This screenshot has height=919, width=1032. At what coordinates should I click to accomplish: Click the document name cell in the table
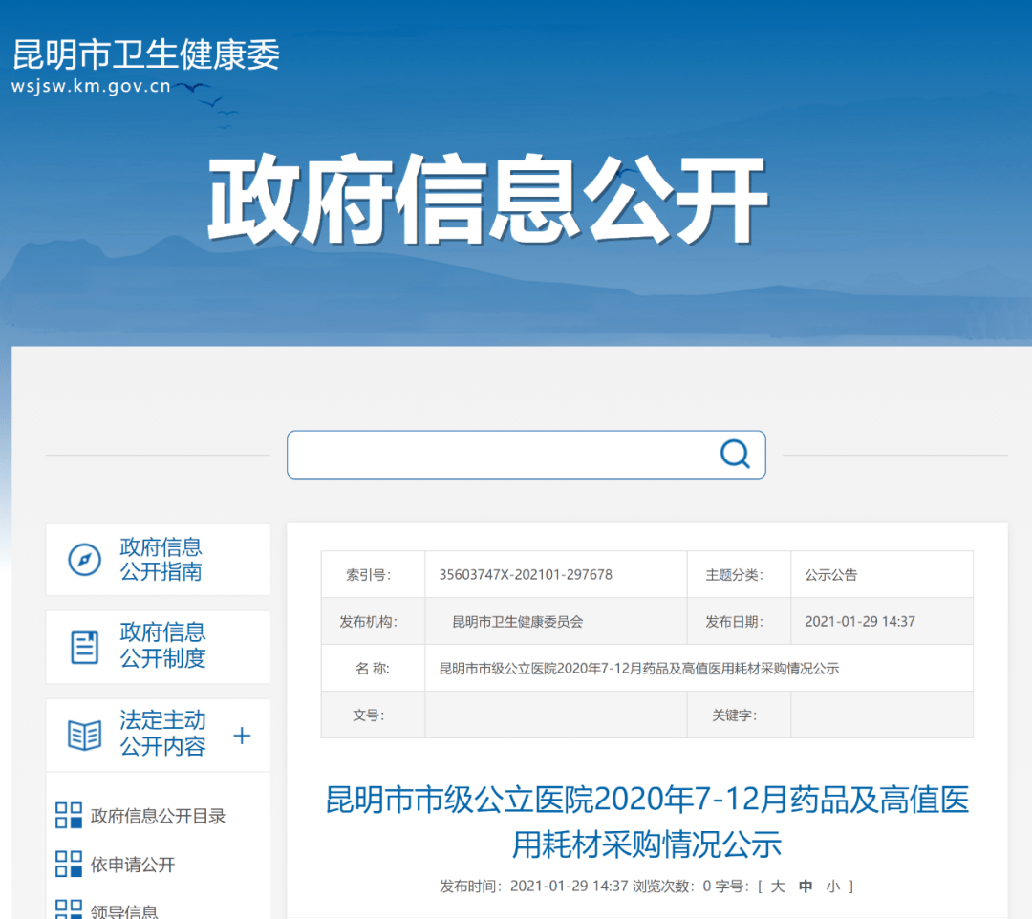[699, 669]
